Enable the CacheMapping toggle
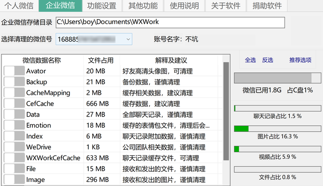This screenshot has width=323, height=186. [x=14, y=92]
